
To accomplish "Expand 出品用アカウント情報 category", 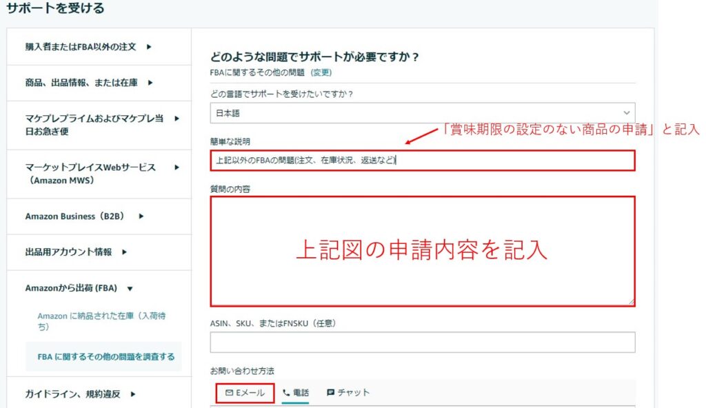I will 77,252.
